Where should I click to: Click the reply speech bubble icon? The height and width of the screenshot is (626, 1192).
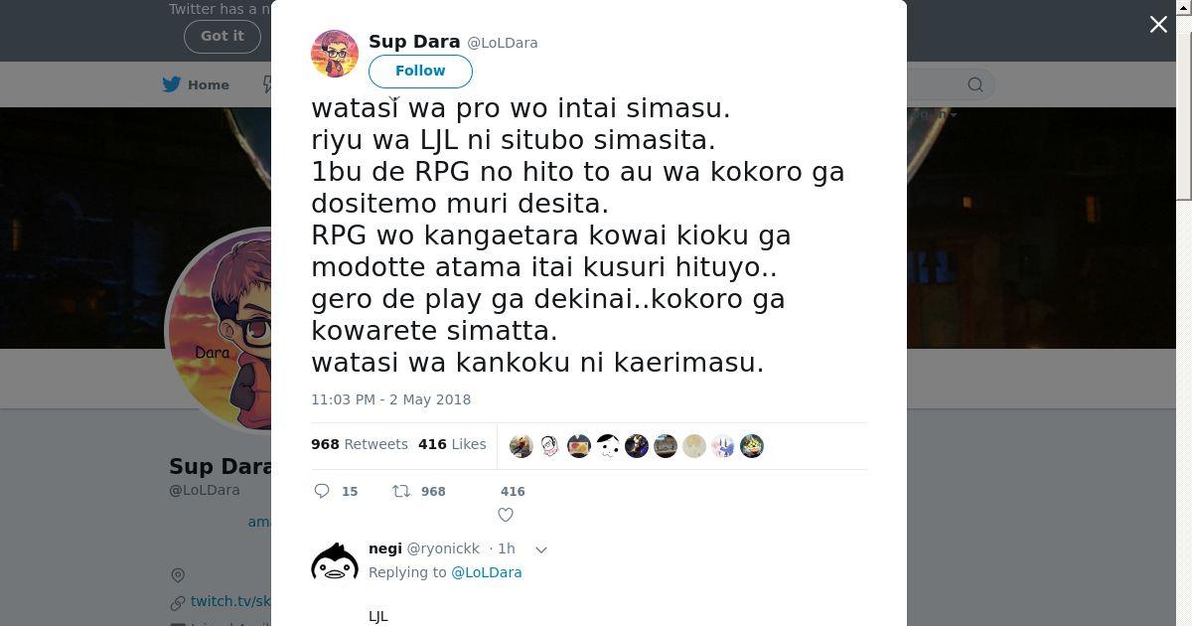(x=322, y=491)
